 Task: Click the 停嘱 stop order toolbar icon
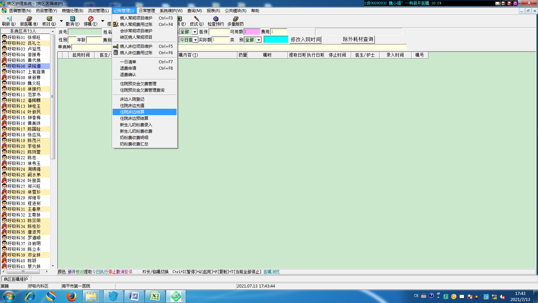click(90, 21)
